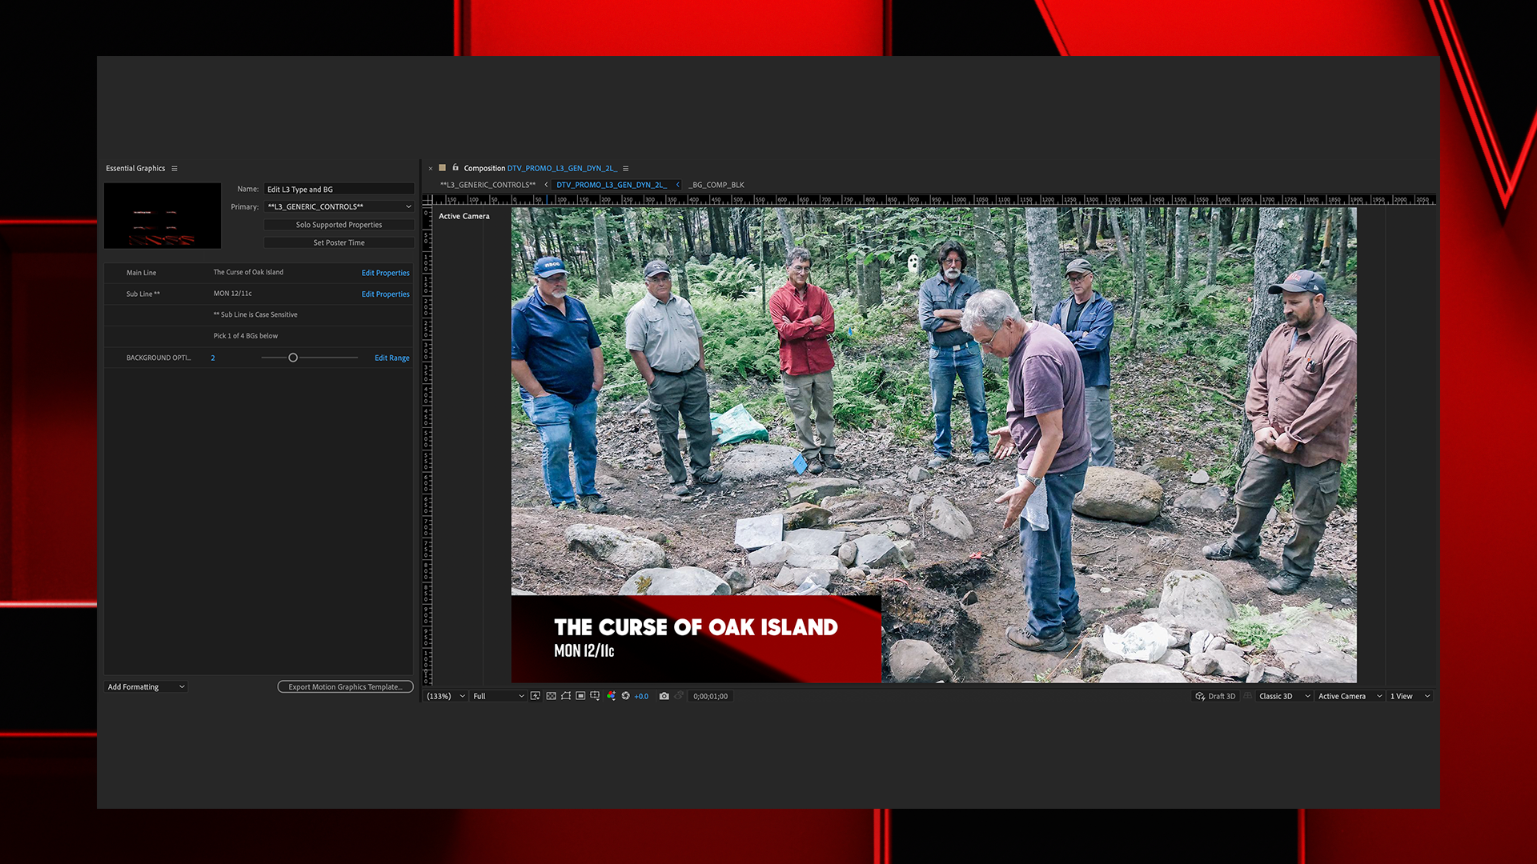Open Show Channel and color management icon
Viewport: 1537px width, 864px height.
pos(612,696)
